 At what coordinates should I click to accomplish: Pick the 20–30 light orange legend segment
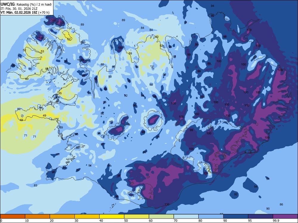click(62, 216)
